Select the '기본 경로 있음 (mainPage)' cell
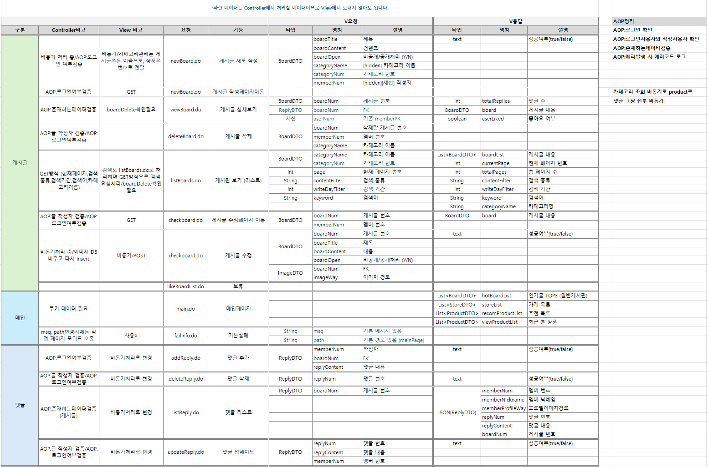708x467 pixels. click(398, 340)
